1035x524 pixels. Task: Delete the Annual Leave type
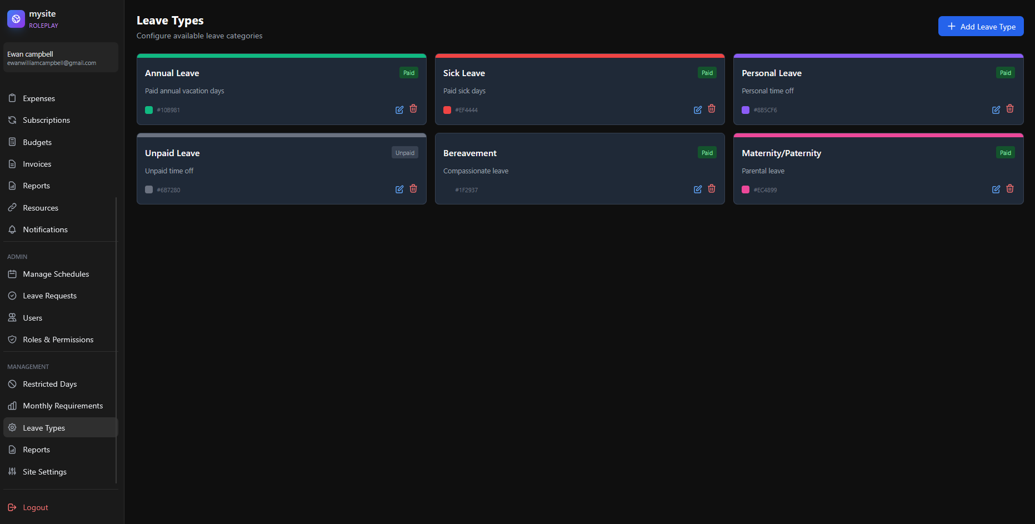(x=413, y=109)
